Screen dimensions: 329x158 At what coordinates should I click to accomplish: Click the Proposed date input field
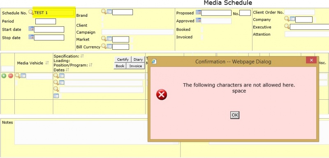pos(216,13)
